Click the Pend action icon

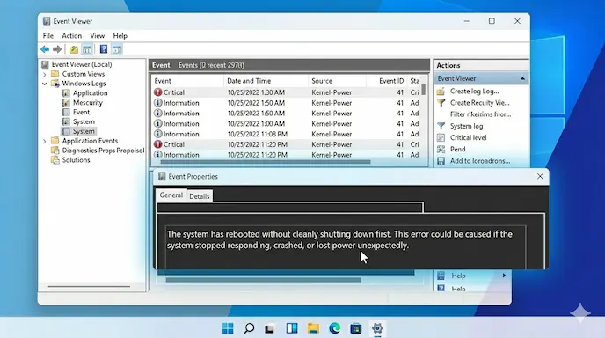click(441, 150)
